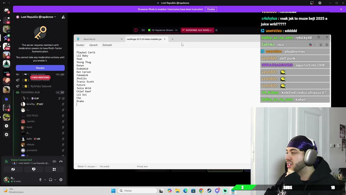This screenshot has height=195, width=346.
Task: Select the Rapdenne Stream browser tab
Action: point(163,30)
